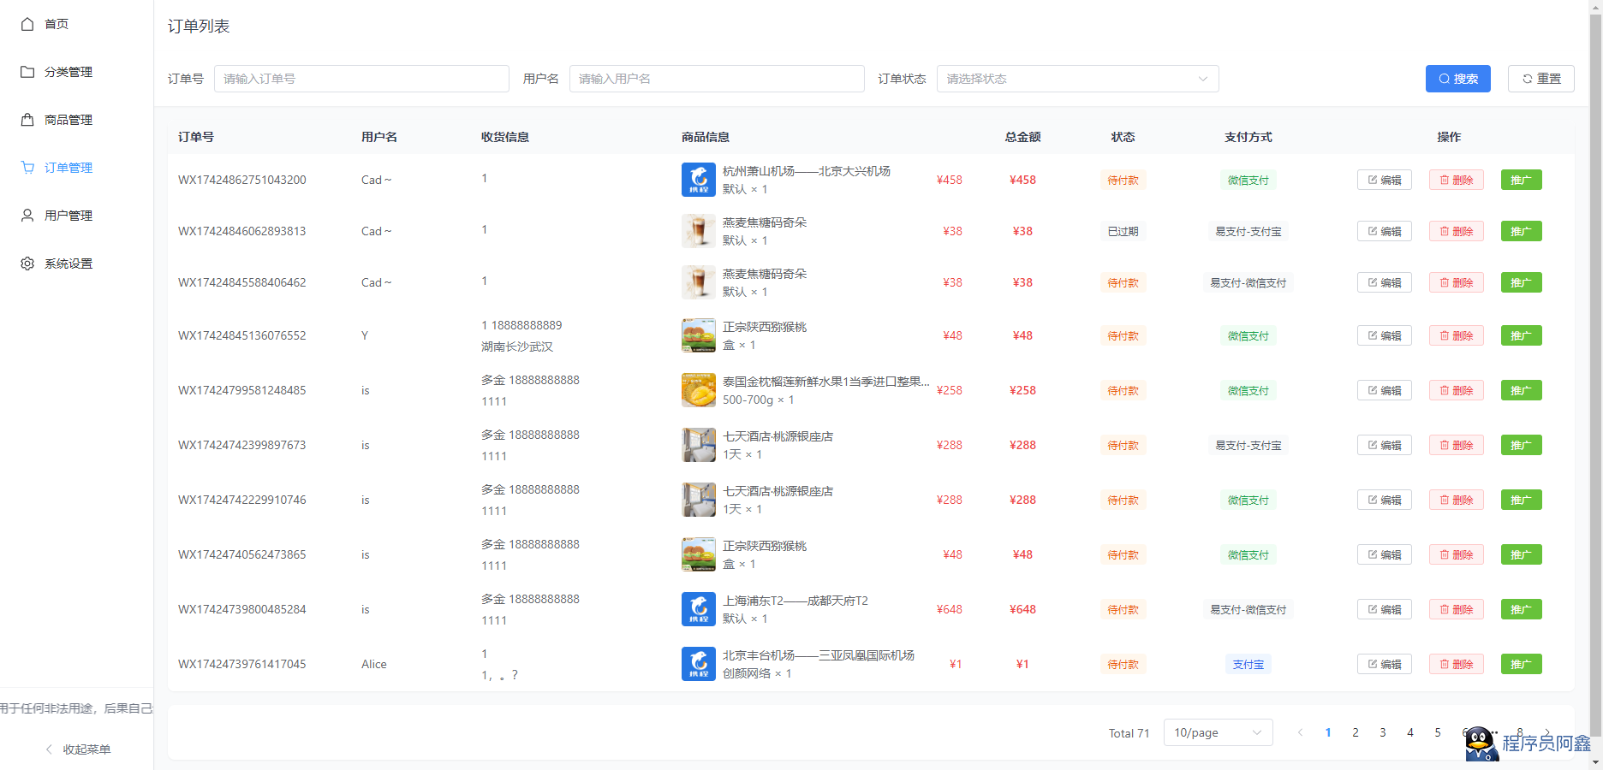Screen dimensions: 1603x770
Task: Open 用户管理 menu item
Action: click(x=69, y=216)
